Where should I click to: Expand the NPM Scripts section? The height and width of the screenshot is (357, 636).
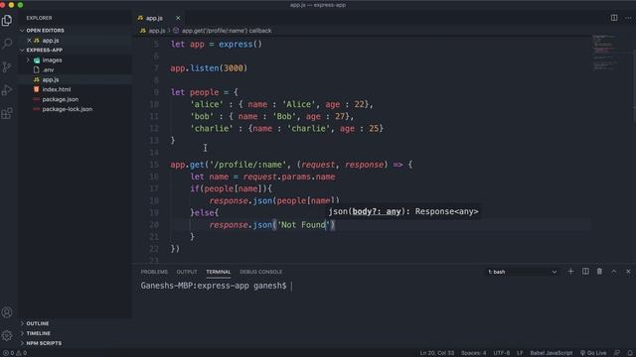point(44,343)
